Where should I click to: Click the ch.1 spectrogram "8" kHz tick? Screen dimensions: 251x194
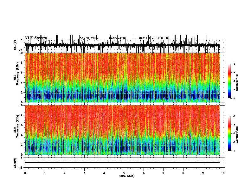point(22,63)
